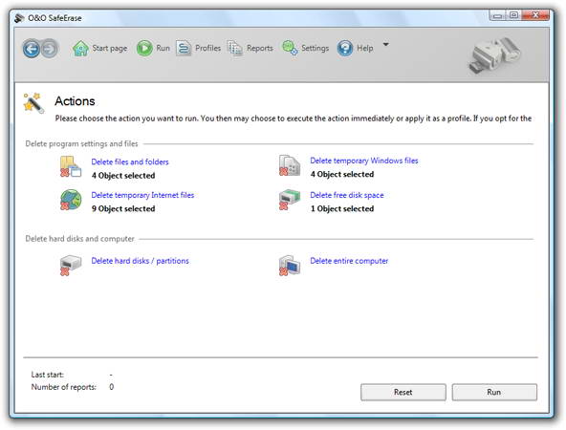Click the Delete temporary Internet files globe icon
Image resolution: width=566 pixels, height=430 pixels.
pyautogui.click(x=71, y=200)
